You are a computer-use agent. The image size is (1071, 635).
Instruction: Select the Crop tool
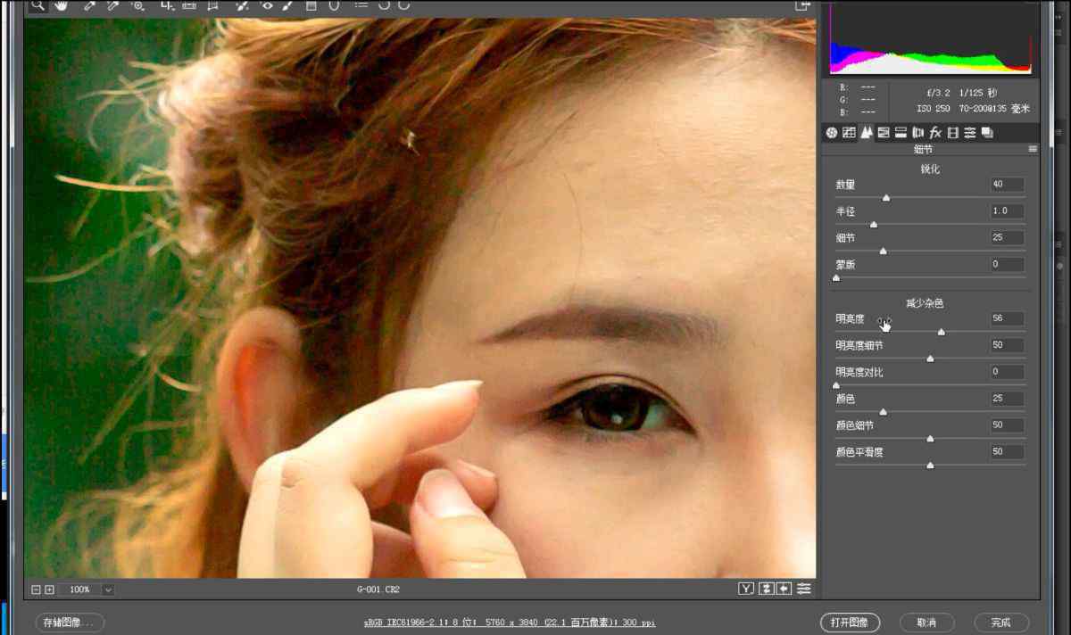pos(166,5)
